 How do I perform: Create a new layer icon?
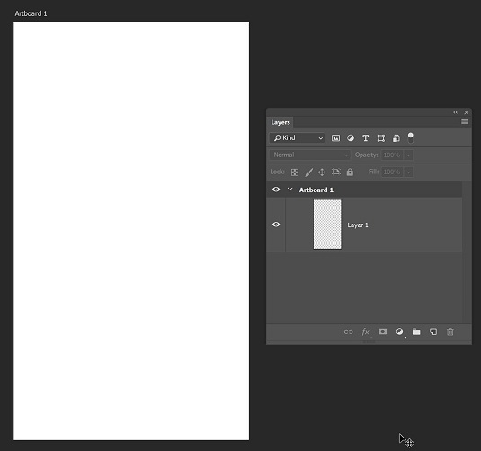(x=433, y=332)
